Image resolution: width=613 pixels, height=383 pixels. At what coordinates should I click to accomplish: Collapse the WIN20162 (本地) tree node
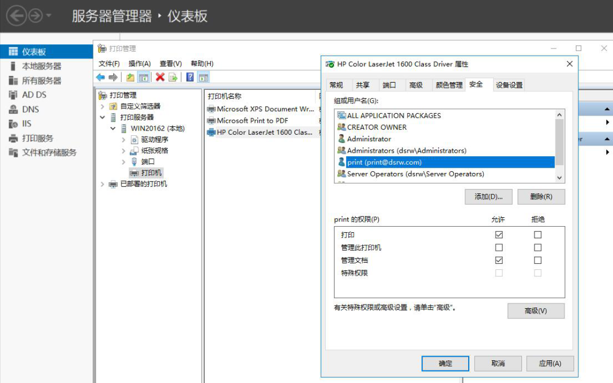pos(113,128)
